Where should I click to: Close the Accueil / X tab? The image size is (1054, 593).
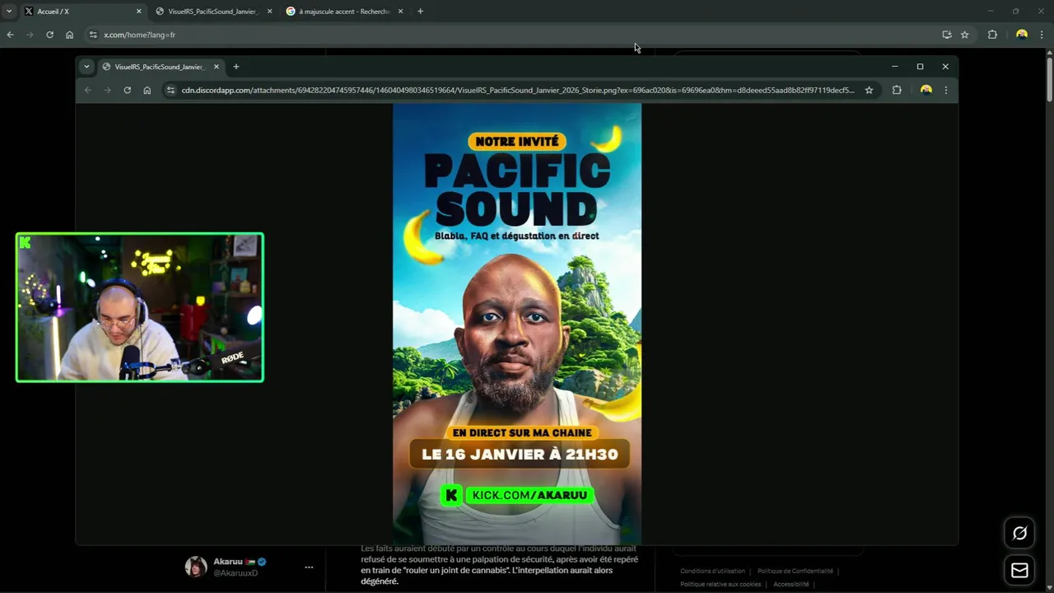[138, 12]
